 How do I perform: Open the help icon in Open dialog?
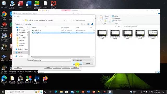pos(92,24)
